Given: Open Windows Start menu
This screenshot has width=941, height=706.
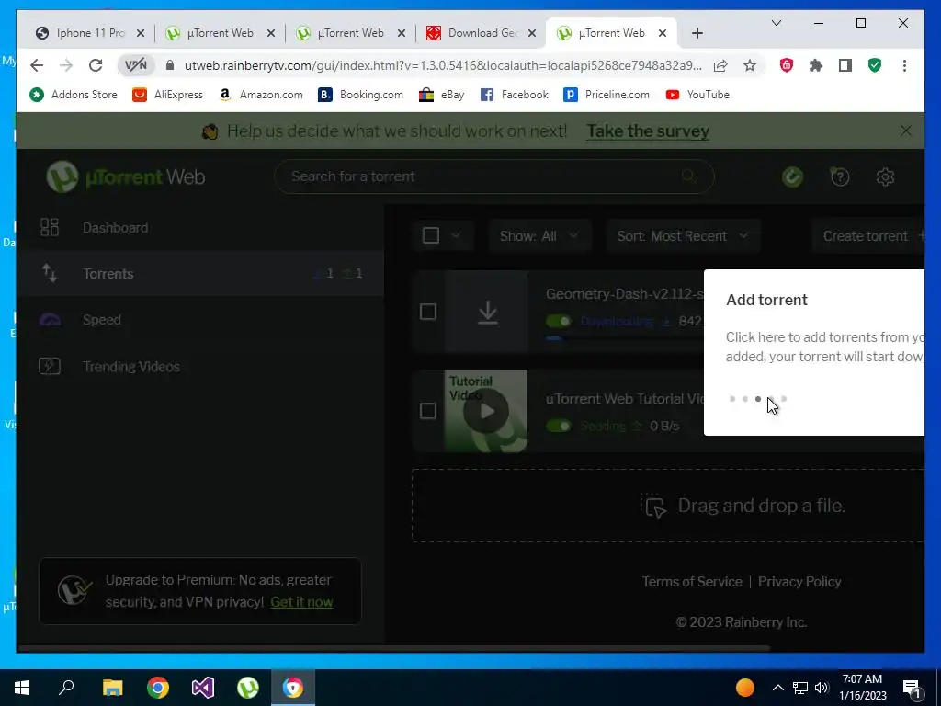Looking at the screenshot, I should pos(22,688).
